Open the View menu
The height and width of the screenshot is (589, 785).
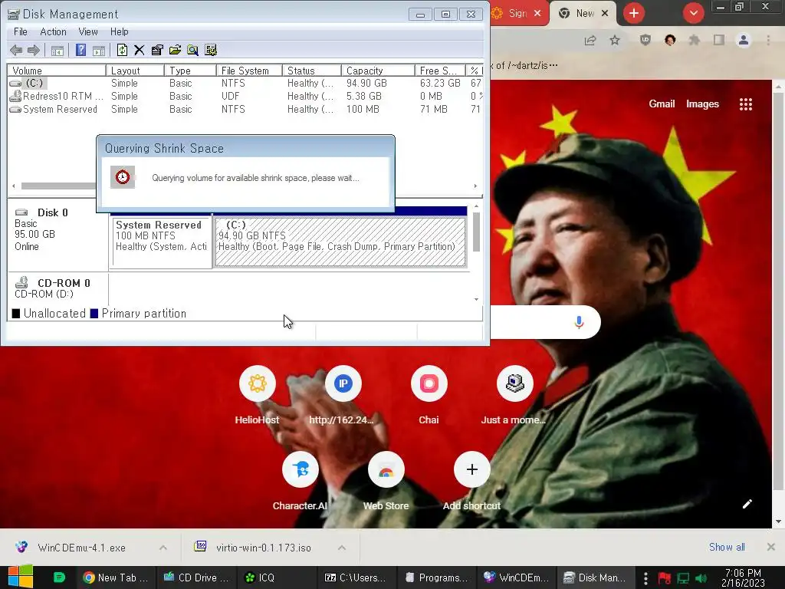point(88,31)
